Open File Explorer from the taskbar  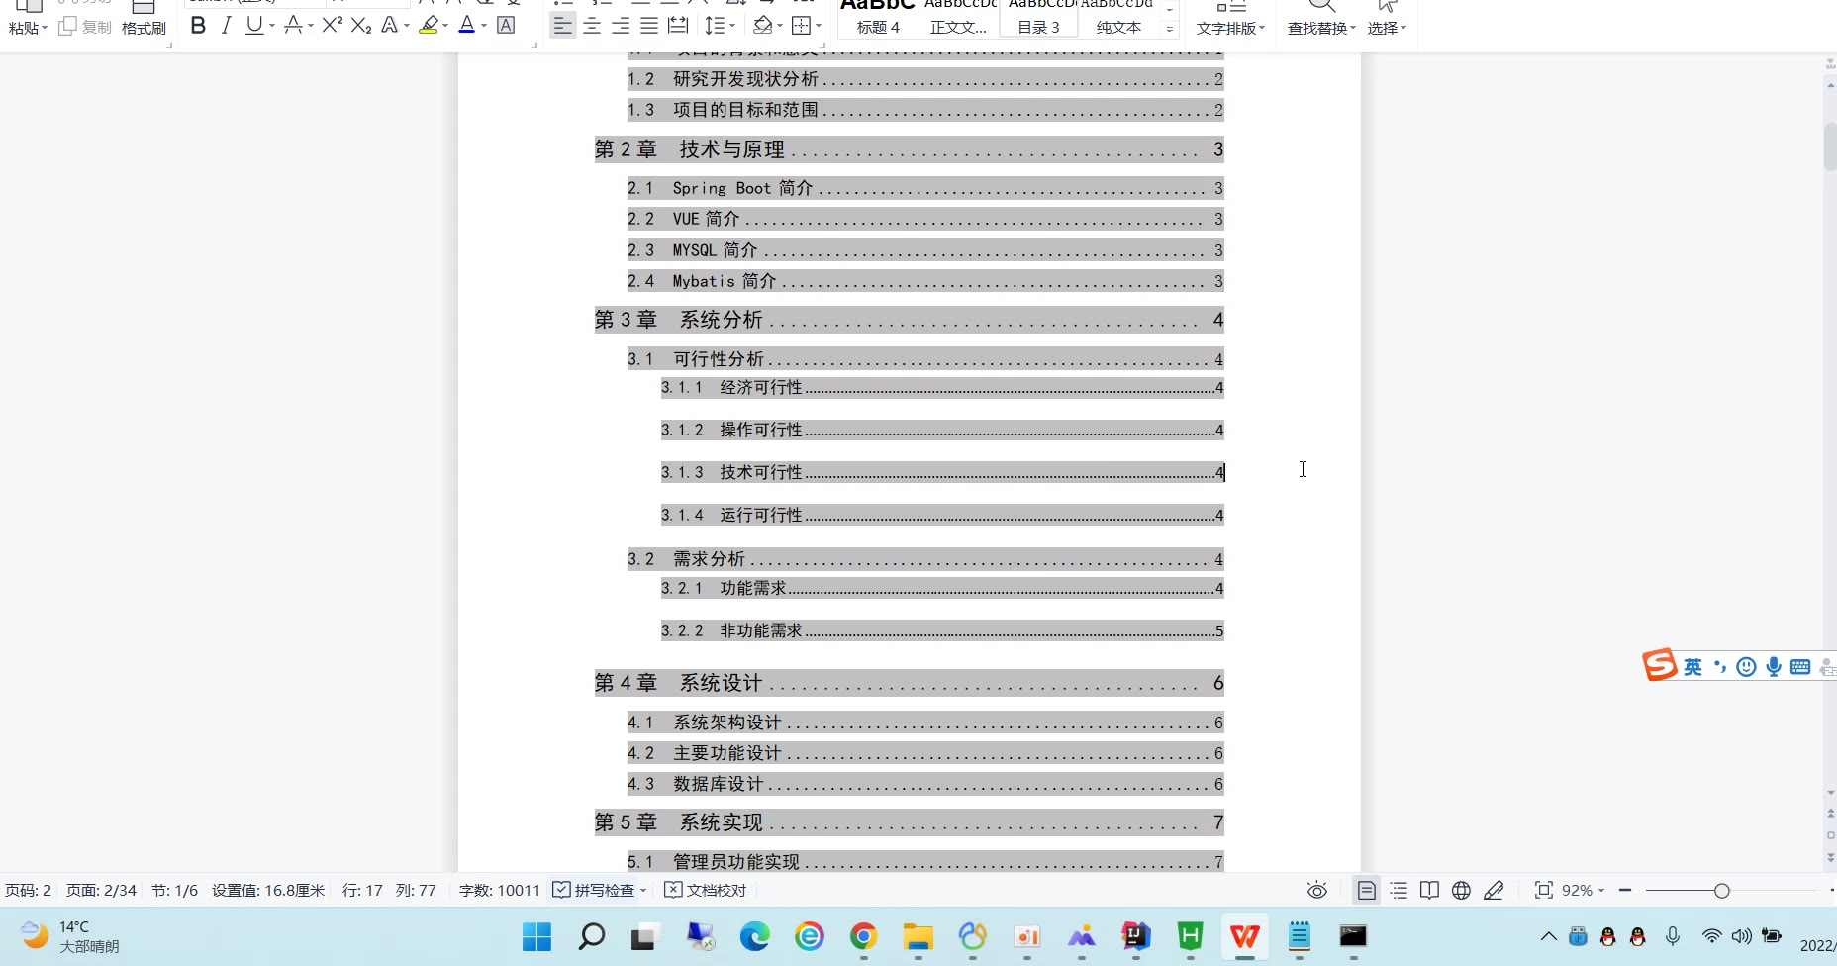(918, 936)
